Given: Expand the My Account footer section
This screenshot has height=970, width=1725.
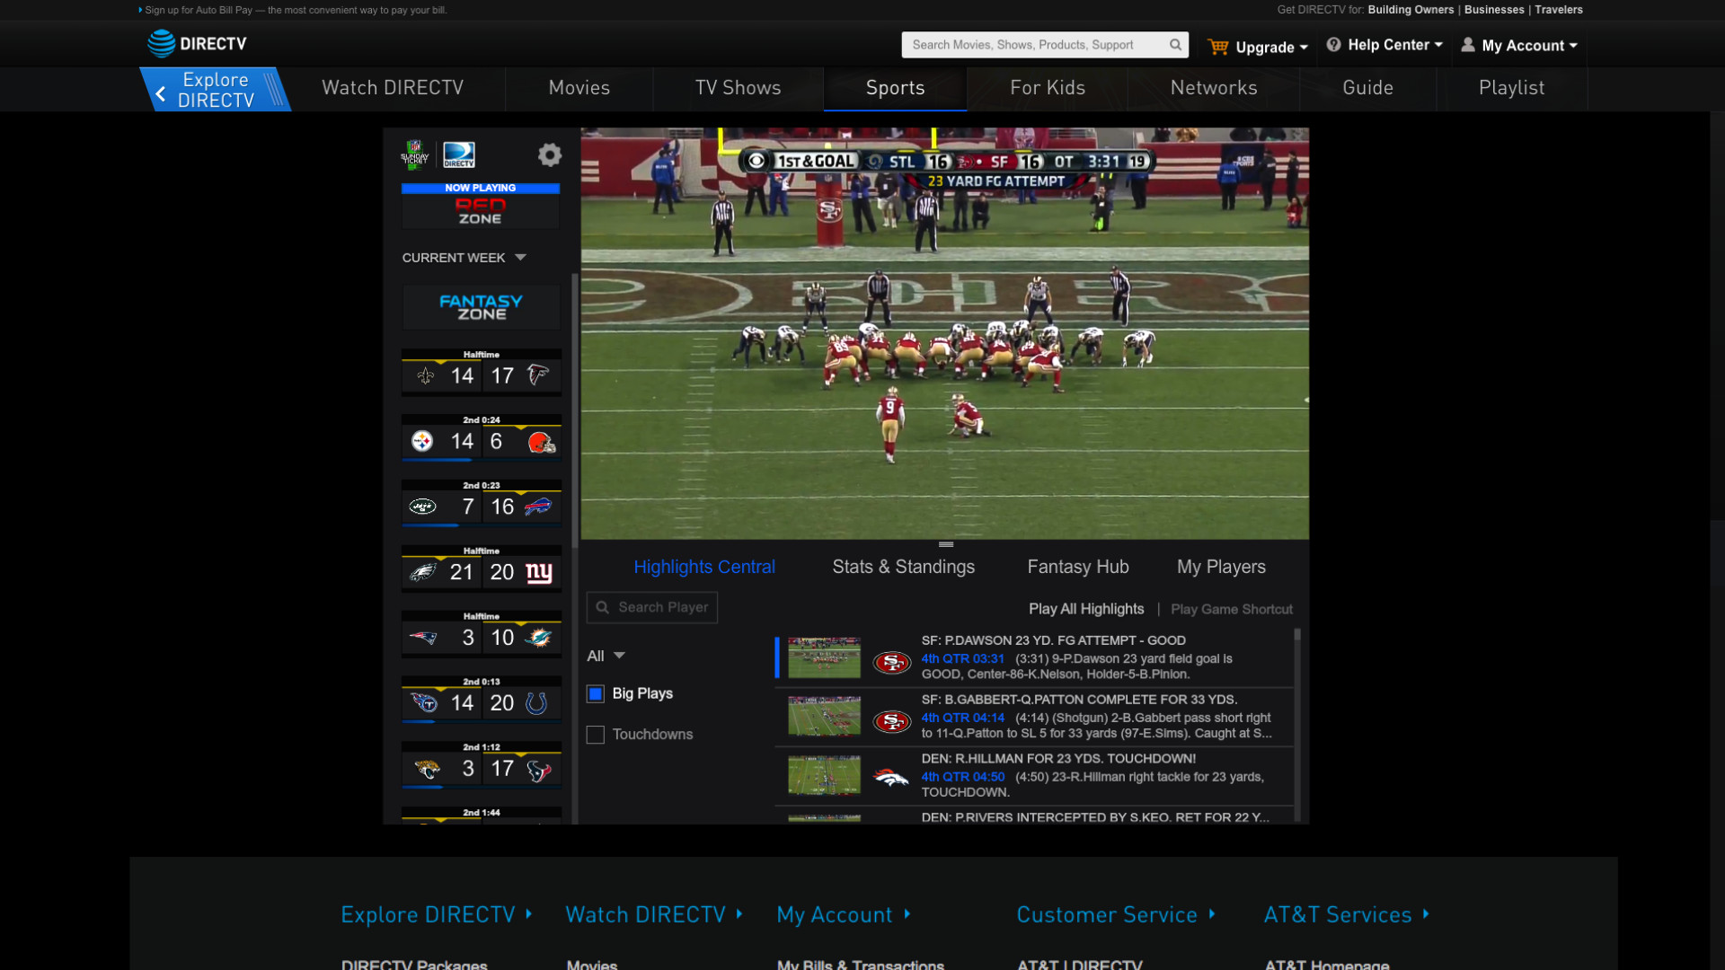Looking at the screenshot, I should click(x=844, y=914).
